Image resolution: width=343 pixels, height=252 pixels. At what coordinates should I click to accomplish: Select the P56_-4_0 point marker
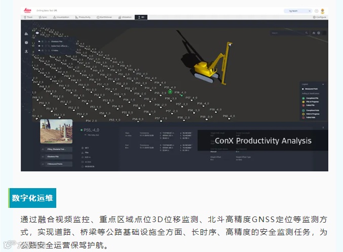(x=181, y=95)
